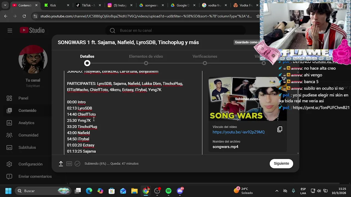Click the volume icon in the system tray
351x197 pixels.
[319, 191]
